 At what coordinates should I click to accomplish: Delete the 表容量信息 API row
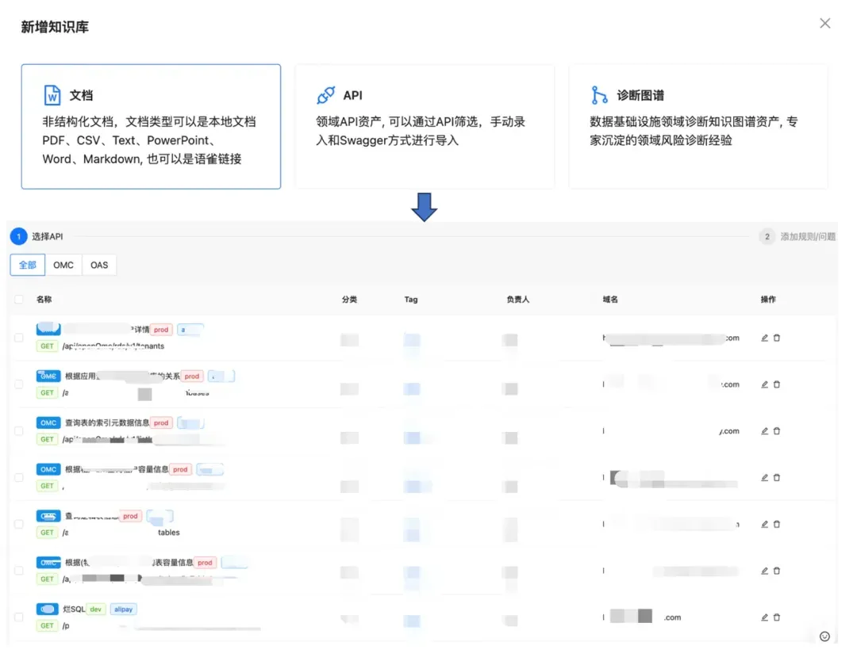pos(777,571)
